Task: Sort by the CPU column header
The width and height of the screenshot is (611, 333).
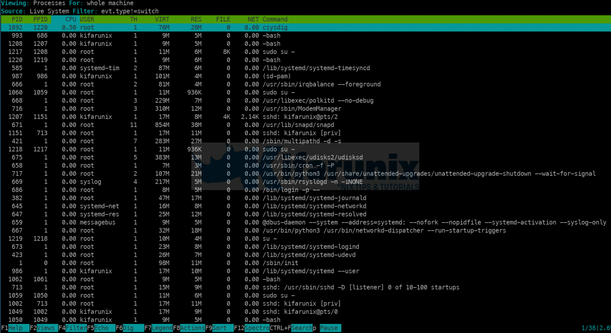Action: [x=71, y=19]
